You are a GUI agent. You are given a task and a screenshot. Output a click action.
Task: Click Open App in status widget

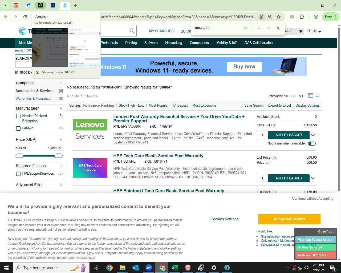pyautogui.click(x=326, y=232)
